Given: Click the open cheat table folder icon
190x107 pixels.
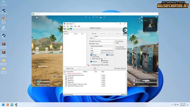Looking at the screenshot, I should pyautogui.click(x=68, y=29).
